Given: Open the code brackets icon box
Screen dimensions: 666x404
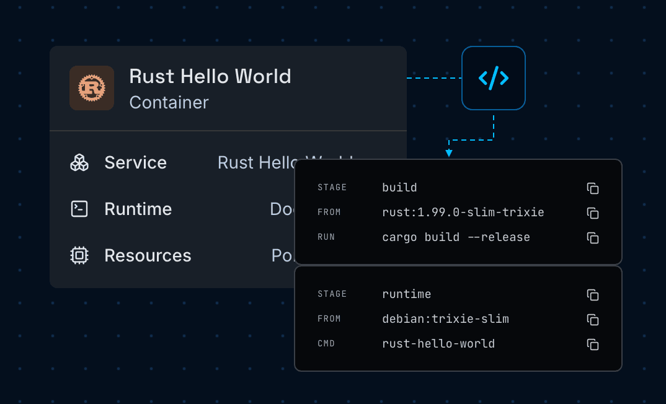Looking at the screenshot, I should point(494,78).
